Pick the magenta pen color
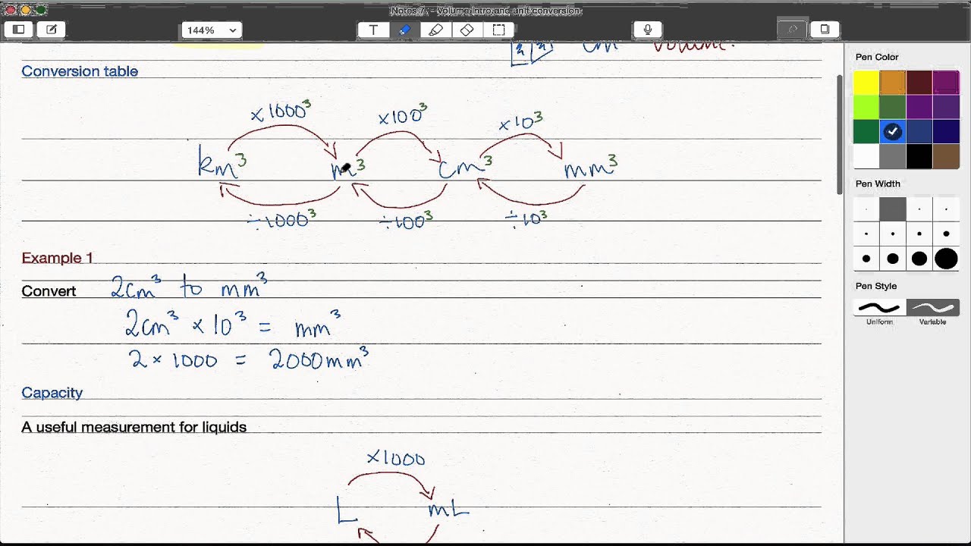Viewport: 971px width, 546px height. tap(946, 83)
